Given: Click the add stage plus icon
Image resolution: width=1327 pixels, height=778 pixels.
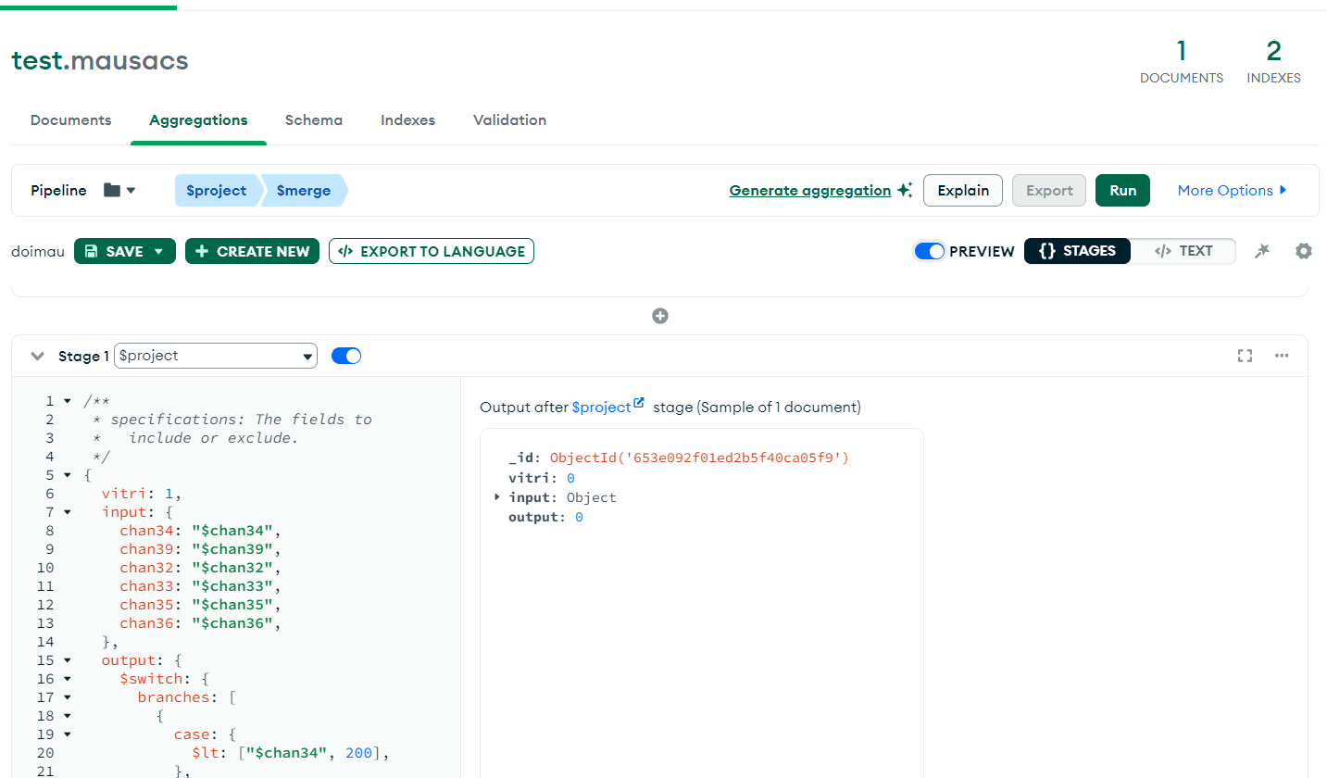Looking at the screenshot, I should pyautogui.click(x=660, y=316).
